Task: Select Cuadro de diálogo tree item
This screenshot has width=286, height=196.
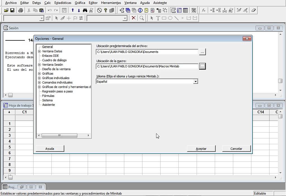Action: [54, 60]
